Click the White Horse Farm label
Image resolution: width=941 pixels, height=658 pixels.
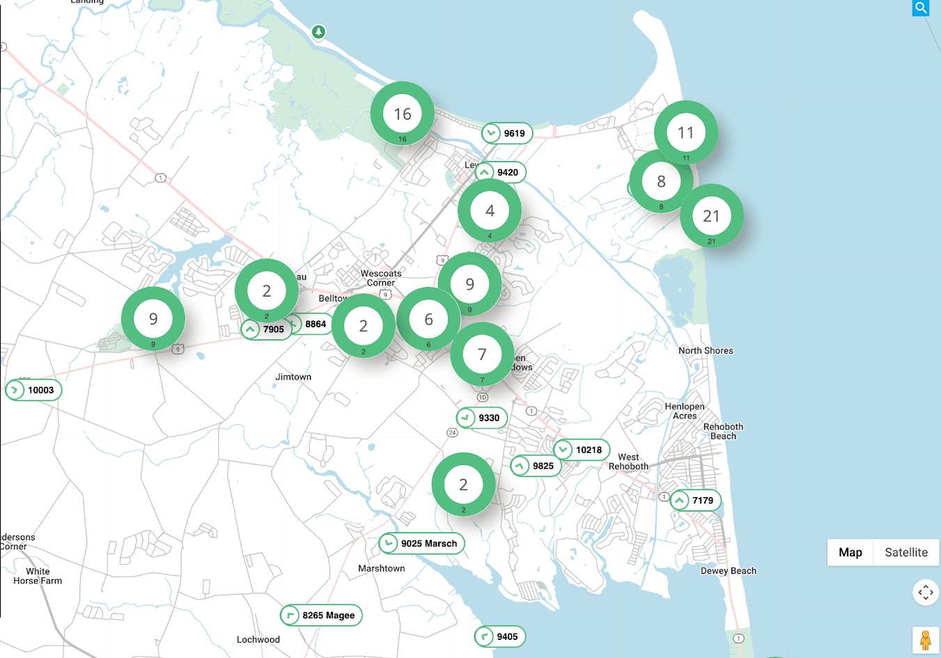tap(38, 576)
